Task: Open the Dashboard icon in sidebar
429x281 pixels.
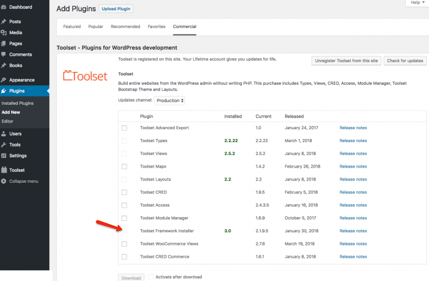Action: coord(4,7)
